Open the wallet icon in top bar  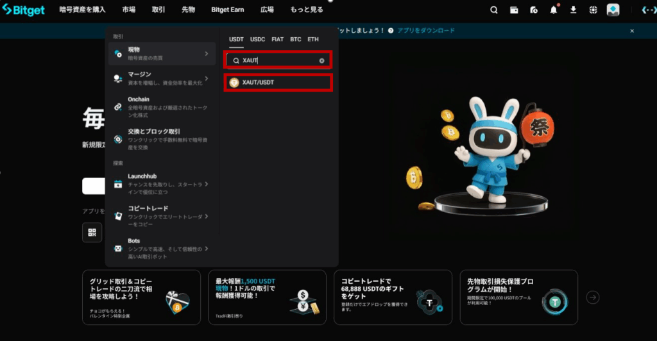point(514,10)
